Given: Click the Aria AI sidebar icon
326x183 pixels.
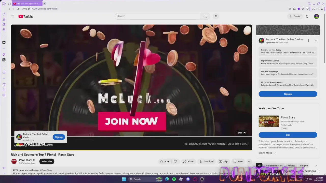Looking at the screenshot, I should click(x=4, y=42).
